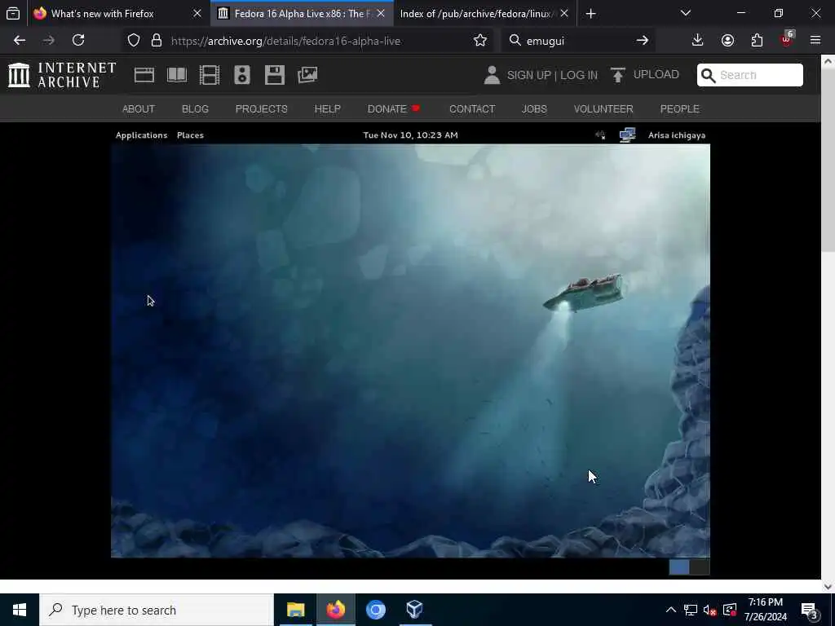Image resolution: width=835 pixels, height=626 pixels.
Task: Open the Firefox View icon
Action: pos(13,13)
